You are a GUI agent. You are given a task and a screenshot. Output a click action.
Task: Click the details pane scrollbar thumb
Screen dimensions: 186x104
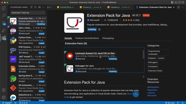pos(144,77)
